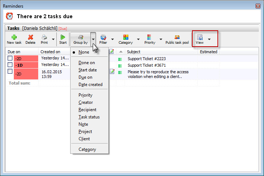Click the View grid icon
Image resolution: width=264 pixels, height=176 pixels.
(200, 37)
